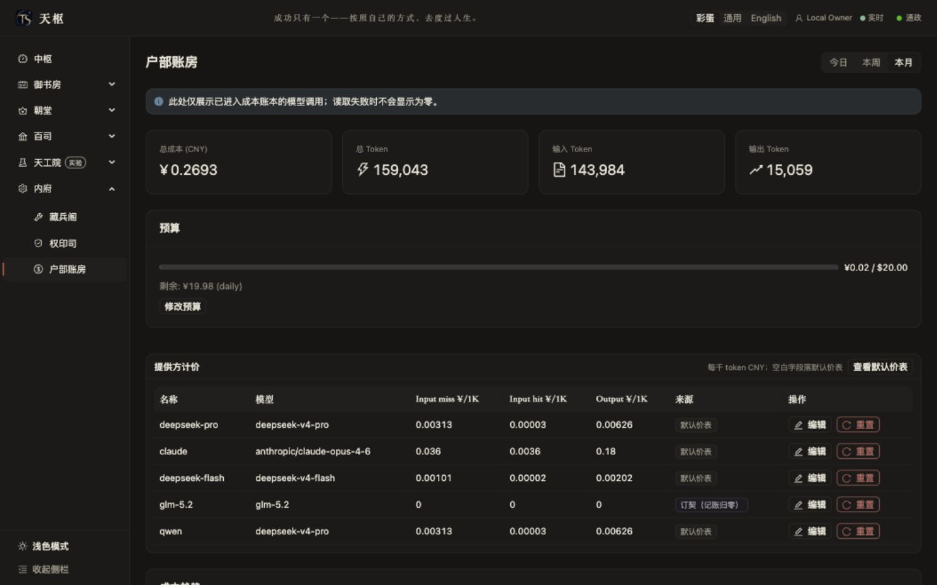This screenshot has height=585, width=937.
Task: Reset the claude pricing row
Action: click(x=858, y=452)
